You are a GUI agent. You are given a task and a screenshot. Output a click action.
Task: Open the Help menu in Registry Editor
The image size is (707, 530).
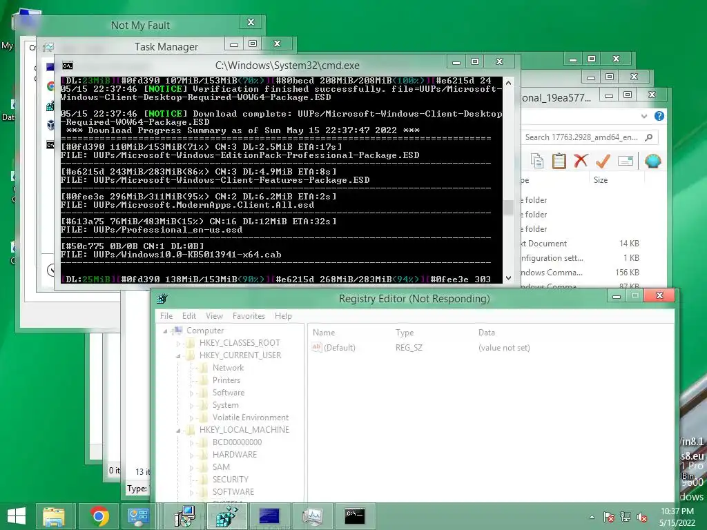point(283,316)
